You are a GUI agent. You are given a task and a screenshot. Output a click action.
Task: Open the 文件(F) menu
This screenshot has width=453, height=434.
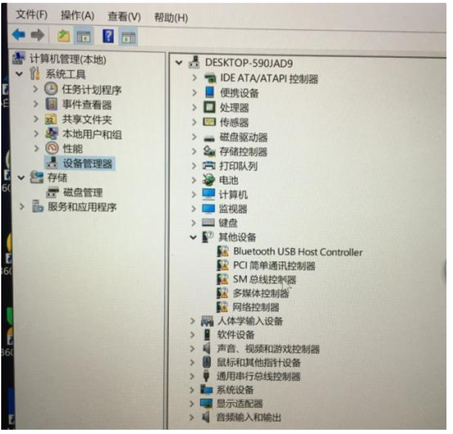tap(32, 14)
